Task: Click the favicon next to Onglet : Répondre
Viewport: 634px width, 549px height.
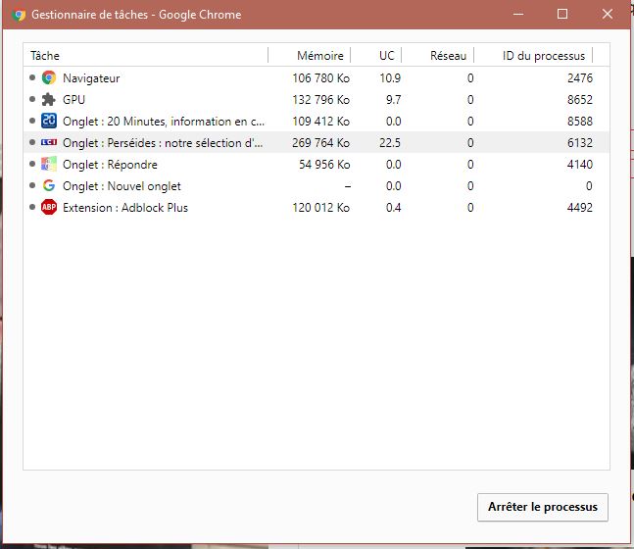Action: pyautogui.click(x=49, y=164)
